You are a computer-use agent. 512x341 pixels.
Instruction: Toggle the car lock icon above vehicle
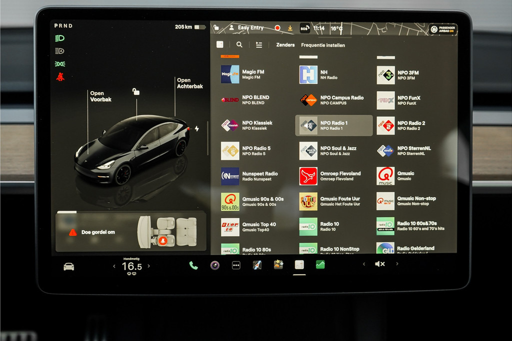point(135,91)
